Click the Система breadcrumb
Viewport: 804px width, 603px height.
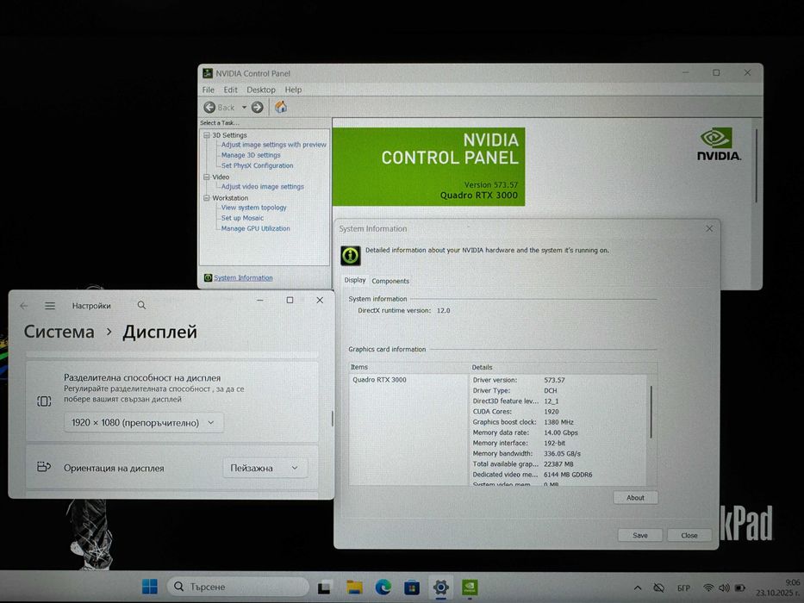coord(59,332)
